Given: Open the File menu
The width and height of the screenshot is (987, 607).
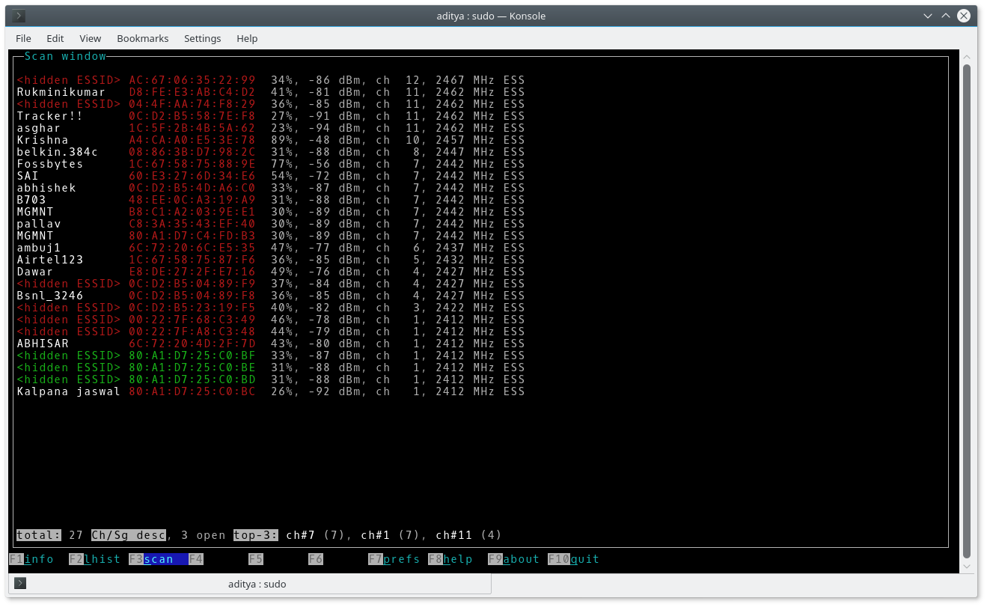Looking at the screenshot, I should point(23,38).
